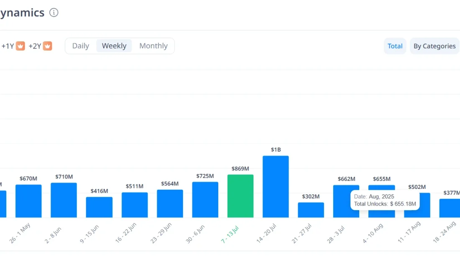The height and width of the screenshot is (257, 460).
Task: Switch to the Monthly view
Action: [x=153, y=46]
